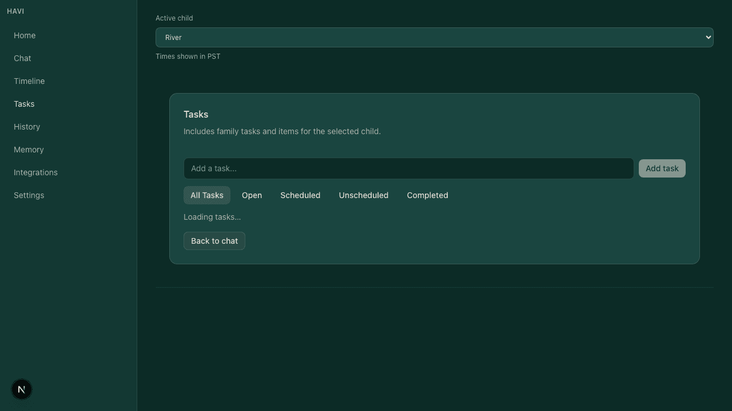732x411 pixels.
Task: Open the History section
Action: click(27, 127)
